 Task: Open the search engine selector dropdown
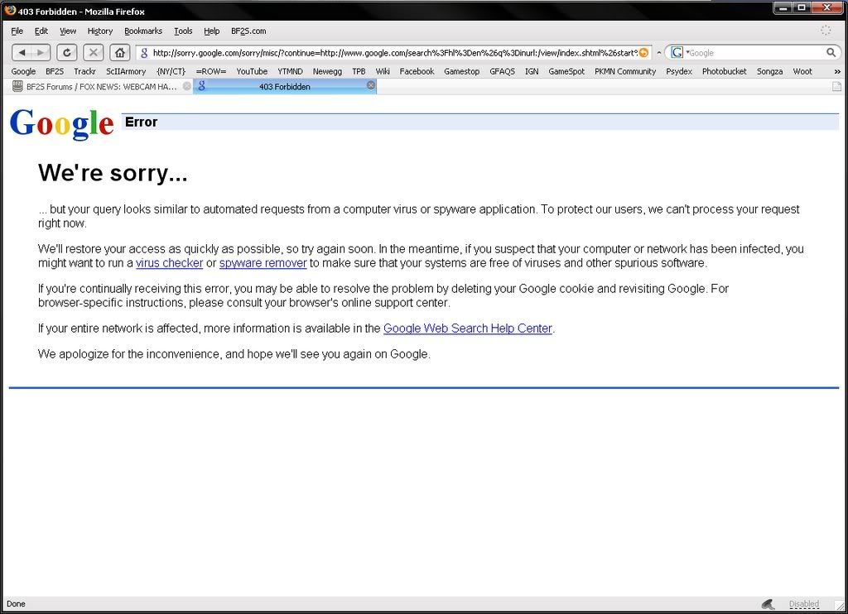click(x=678, y=52)
